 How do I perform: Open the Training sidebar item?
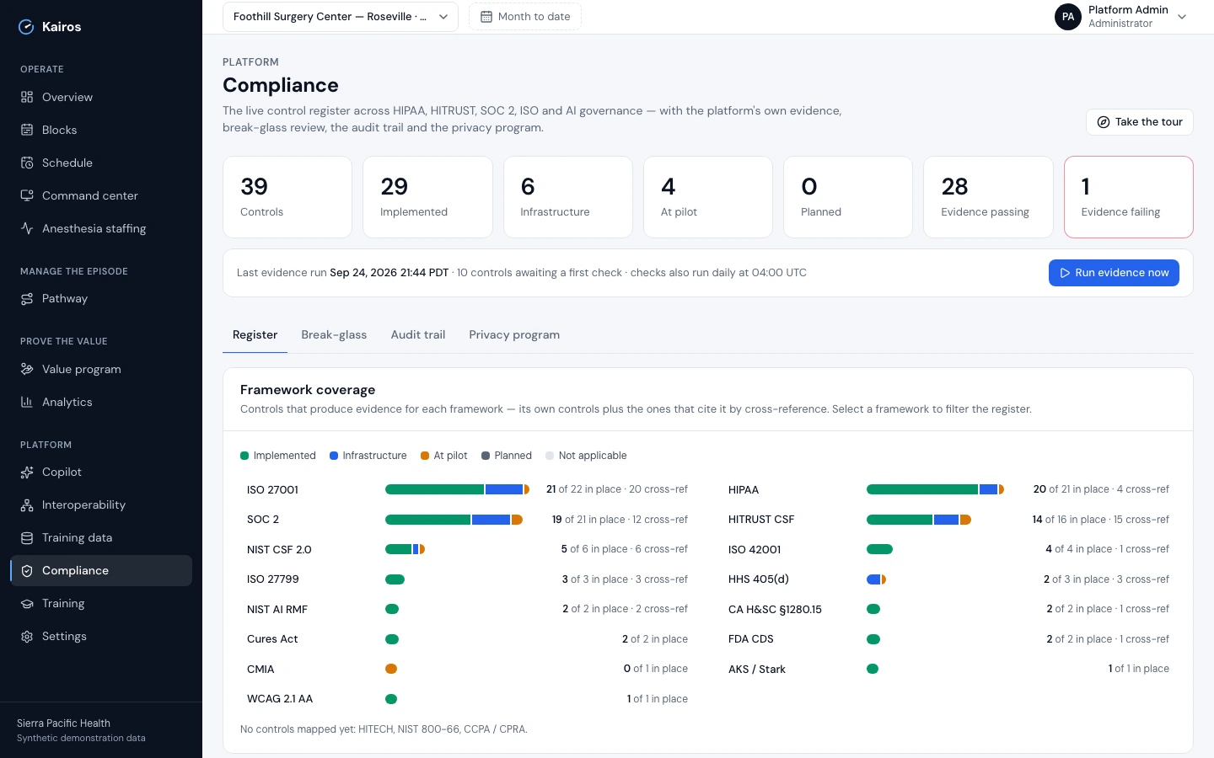101,603
